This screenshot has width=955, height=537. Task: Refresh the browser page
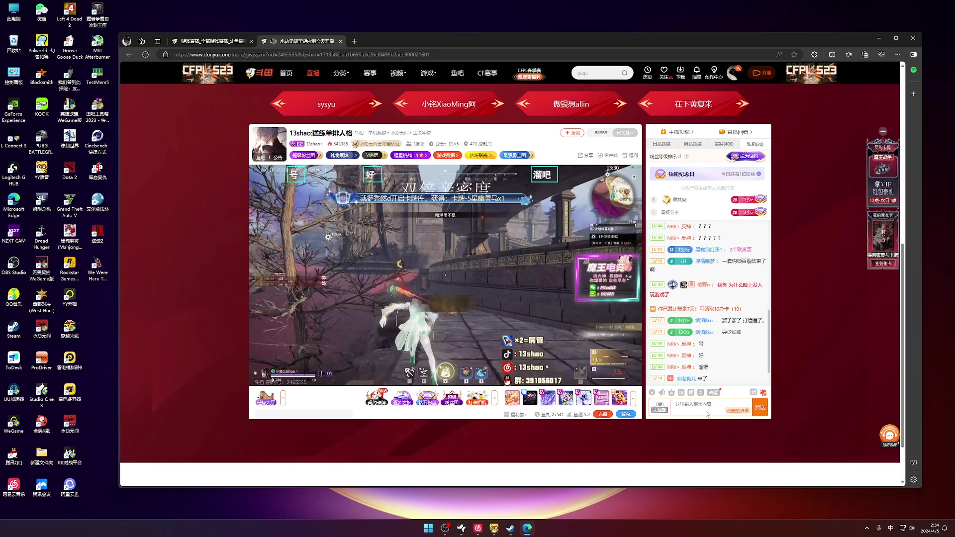145,54
